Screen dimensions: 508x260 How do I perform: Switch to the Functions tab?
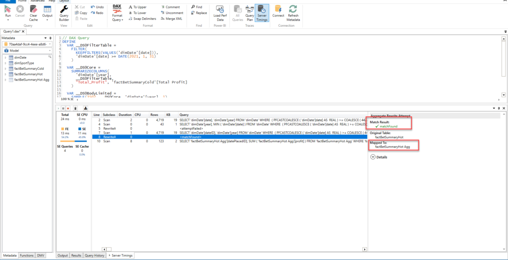(27, 256)
